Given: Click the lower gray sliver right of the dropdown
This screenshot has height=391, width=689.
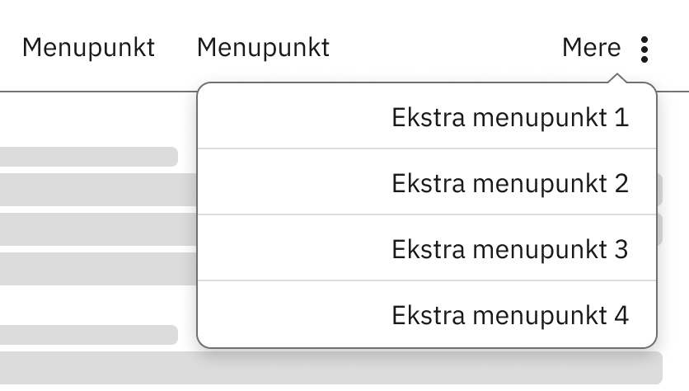Looking at the screenshot, I should [660, 228].
